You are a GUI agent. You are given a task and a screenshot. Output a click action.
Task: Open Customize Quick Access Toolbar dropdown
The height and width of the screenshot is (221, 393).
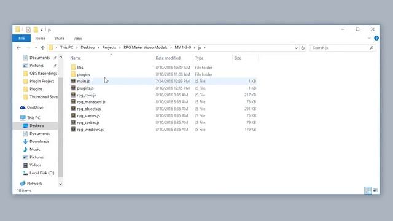(x=42, y=29)
